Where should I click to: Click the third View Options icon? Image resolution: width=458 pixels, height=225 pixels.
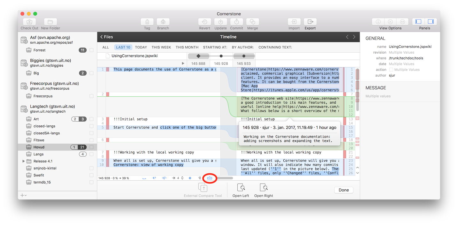click(402, 22)
